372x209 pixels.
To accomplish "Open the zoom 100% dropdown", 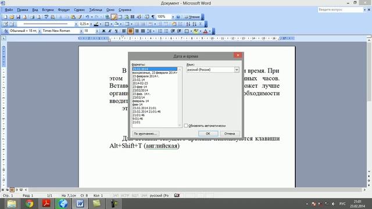I will (x=173, y=17).
